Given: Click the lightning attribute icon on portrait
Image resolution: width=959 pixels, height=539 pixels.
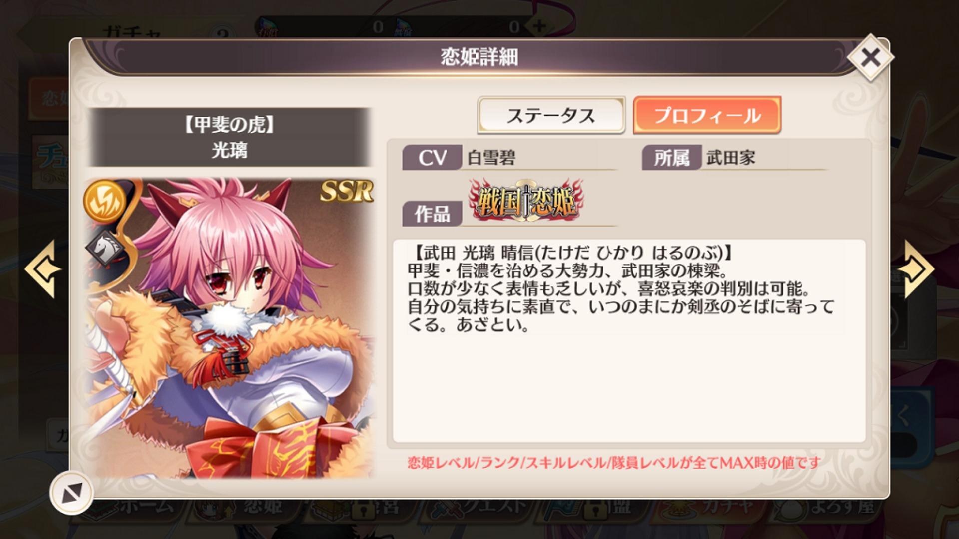Looking at the screenshot, I should click(x=105, y=201).
